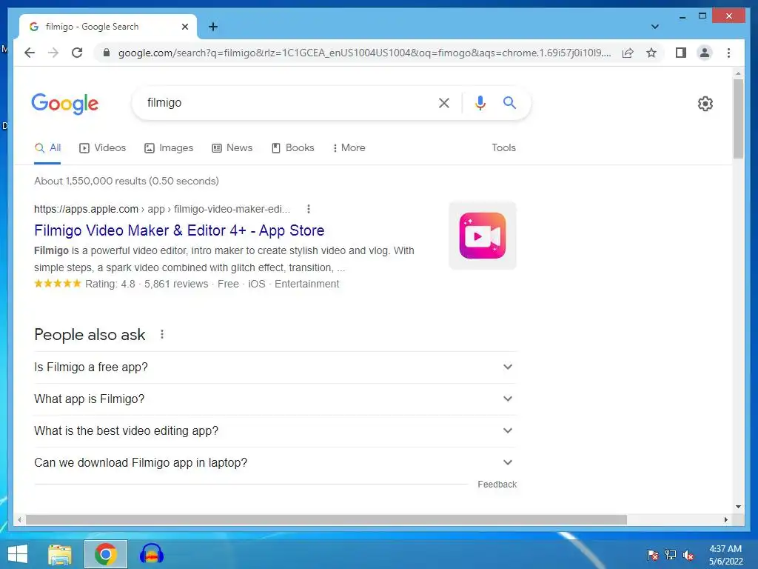Expand 'What app is Filmigo?'

pos(275,399)
